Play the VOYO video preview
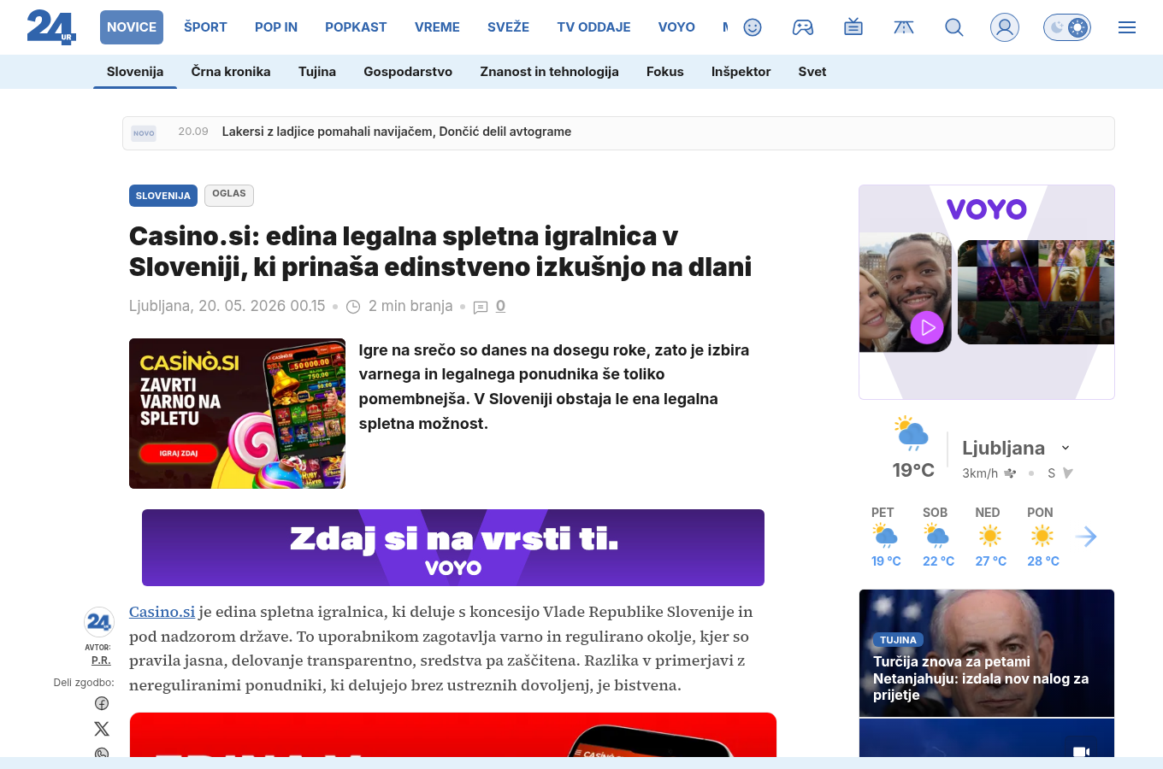The height and width of the screenshot is (769, 1163). pos(927,326)
